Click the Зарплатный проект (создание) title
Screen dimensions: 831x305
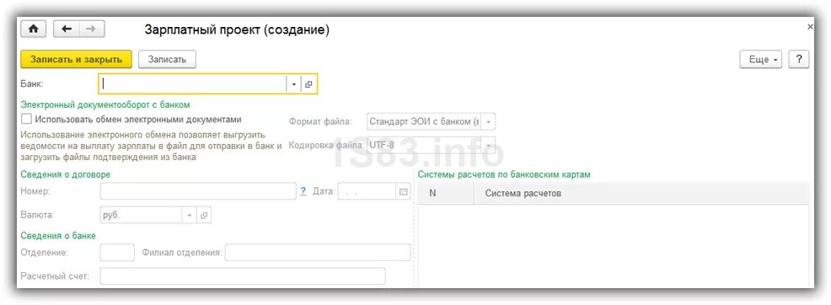point(237,30)
